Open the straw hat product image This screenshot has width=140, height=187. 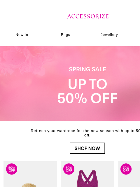click(29, 185)
